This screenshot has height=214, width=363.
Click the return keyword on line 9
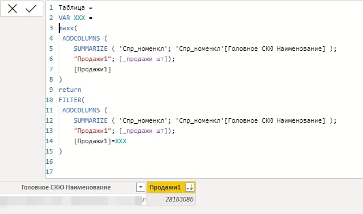click(70, 90)
